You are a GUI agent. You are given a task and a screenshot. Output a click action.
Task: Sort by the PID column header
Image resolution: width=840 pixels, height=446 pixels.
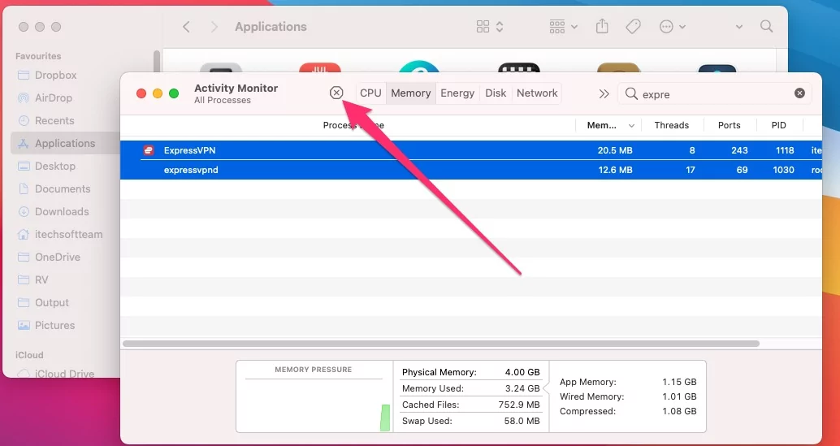(779, 125)
